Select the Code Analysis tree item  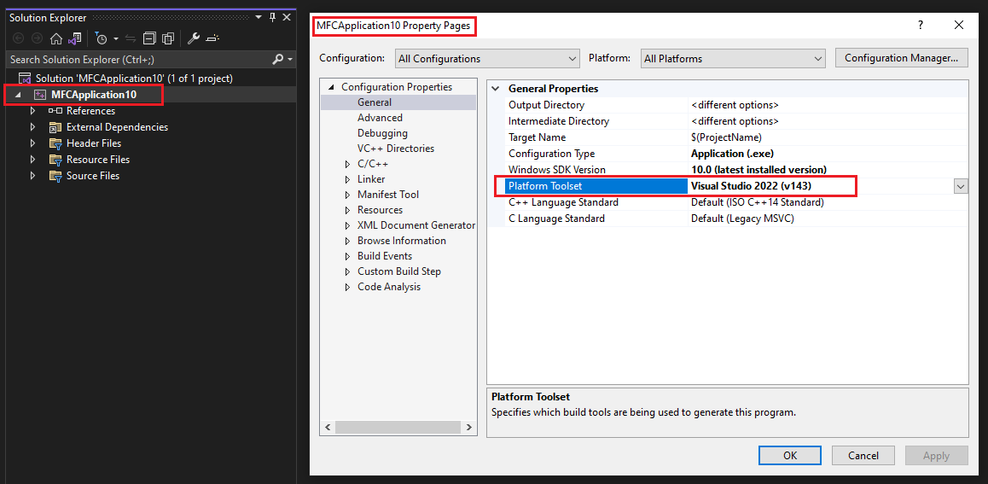click(389, 287)
